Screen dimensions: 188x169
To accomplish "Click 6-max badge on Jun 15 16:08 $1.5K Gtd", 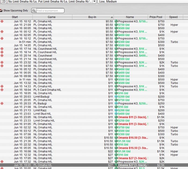I will (x=116, y=151).
